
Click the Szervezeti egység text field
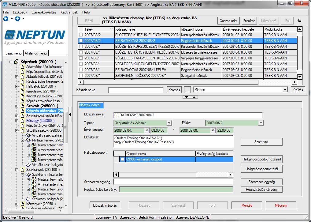pos(173,182)
